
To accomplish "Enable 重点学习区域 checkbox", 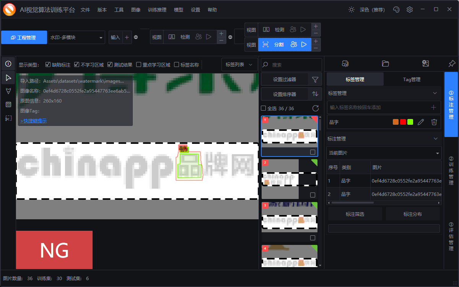I will pyautogui.click(x=139, y=65).
